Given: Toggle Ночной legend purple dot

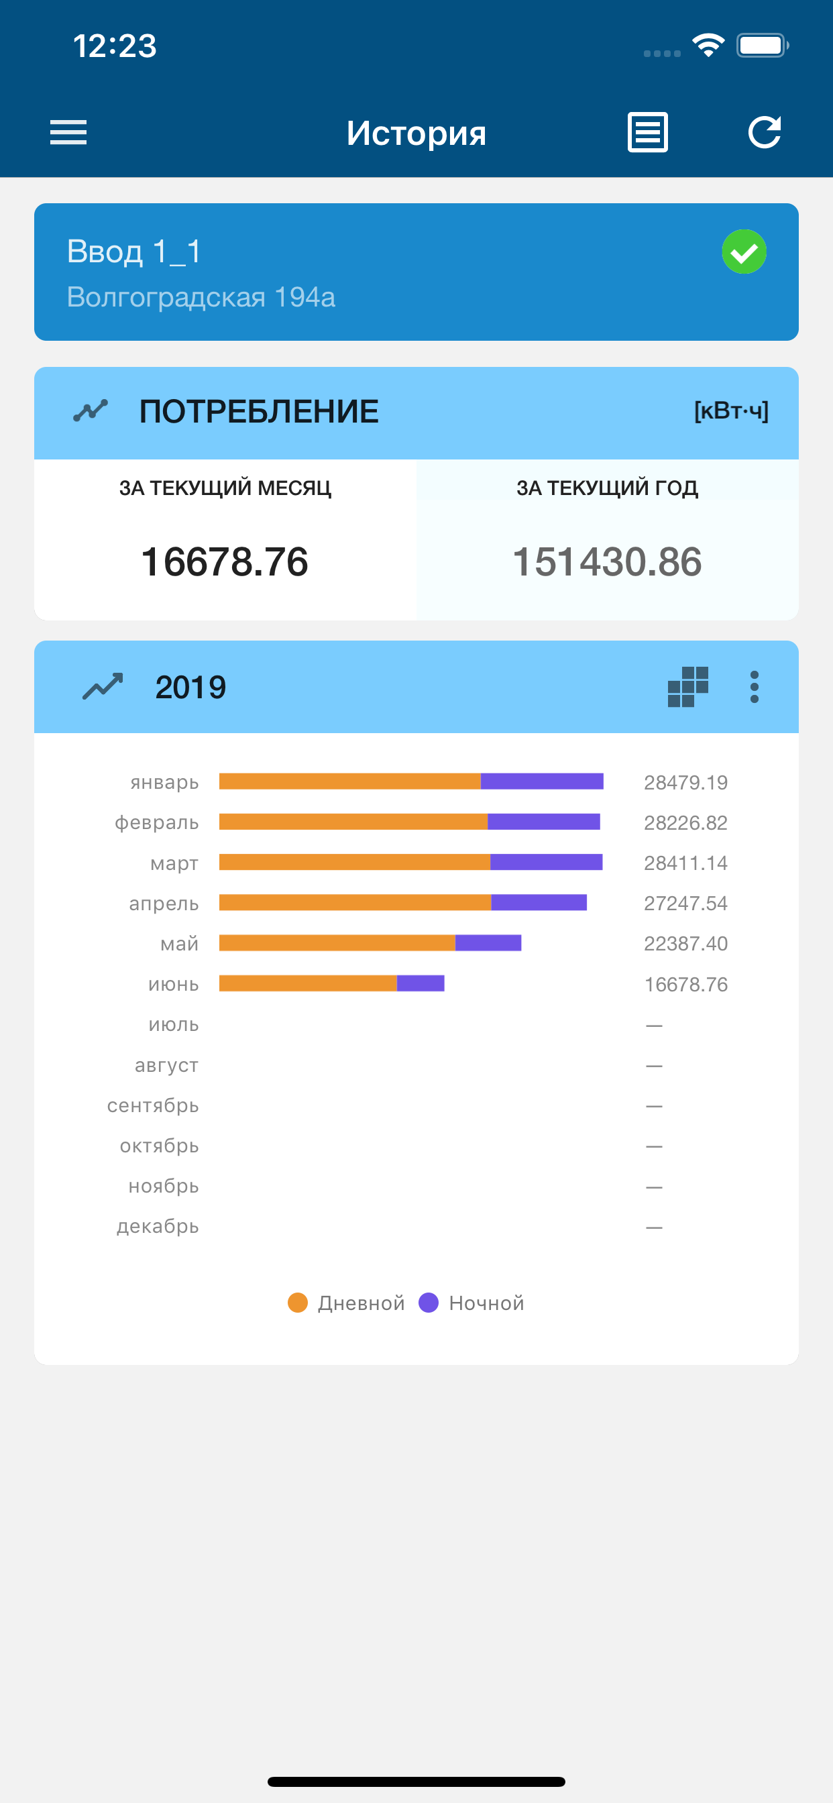Looking at the screenshot, I should (x=429, y=1303).
